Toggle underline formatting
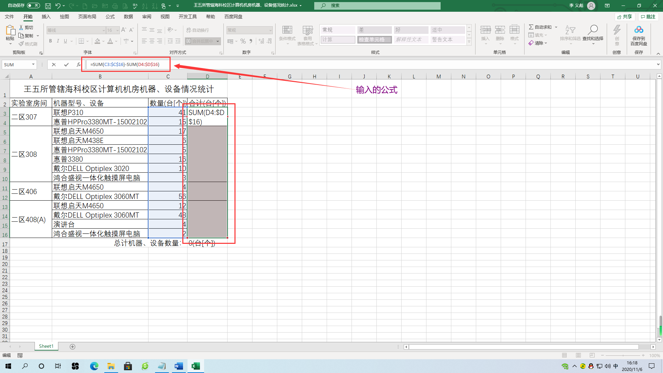 point(65,41)
